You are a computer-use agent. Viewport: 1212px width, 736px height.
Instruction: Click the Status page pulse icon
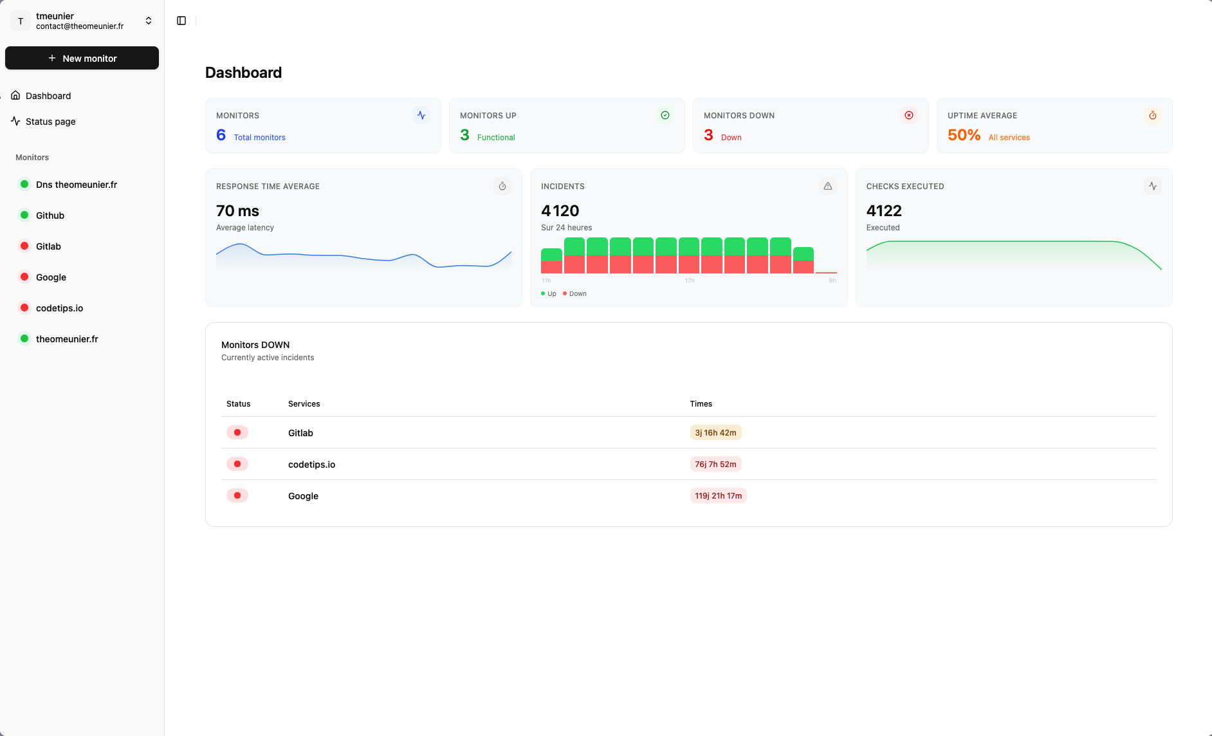pos(15,121)
